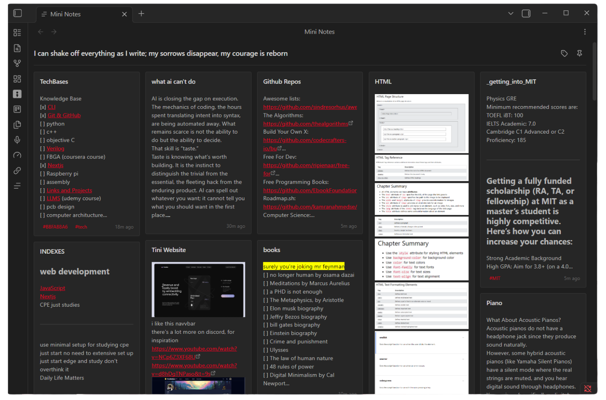The width and height of the screenshot is (606, 400).
Task: Open the file search ribbon icon
Action: [x=17, y=48]
